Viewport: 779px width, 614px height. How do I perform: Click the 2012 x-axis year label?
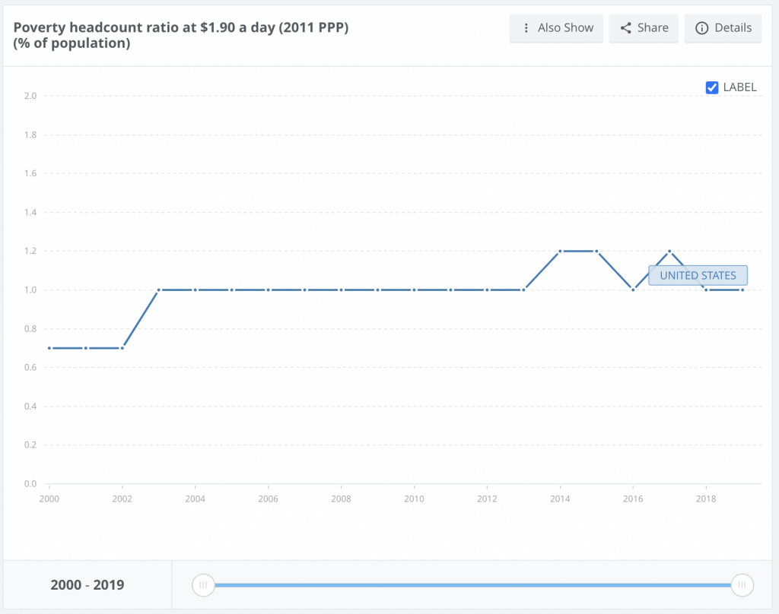487,498
